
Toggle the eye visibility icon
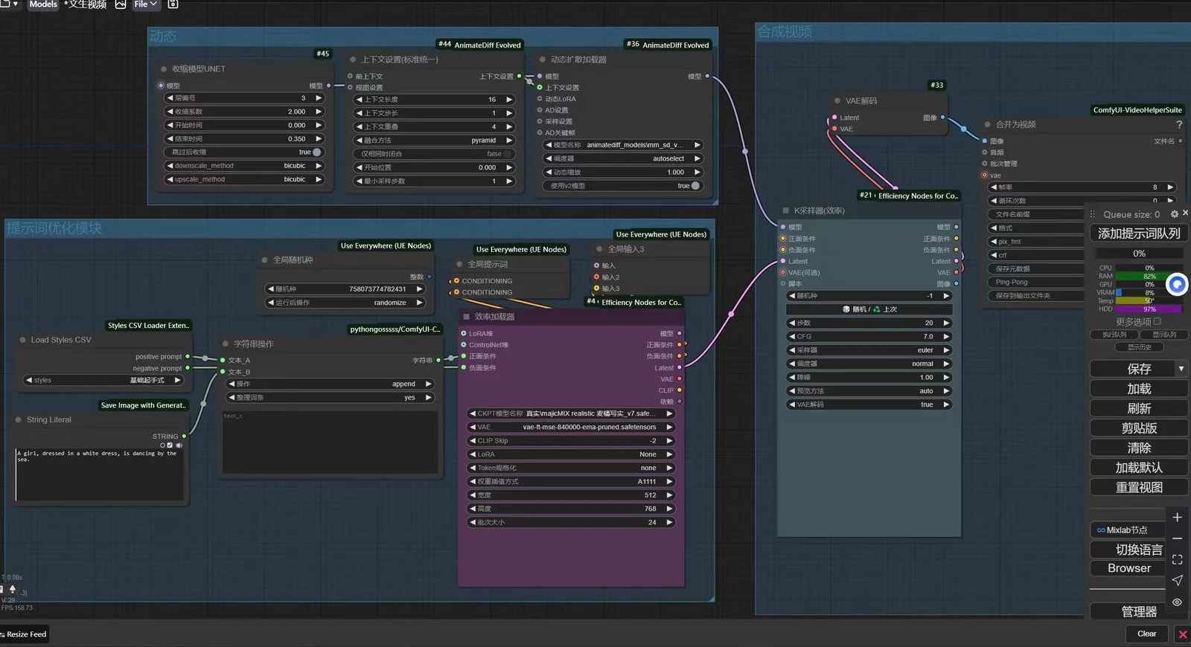pyautogui.click(x=1177, y=602)
